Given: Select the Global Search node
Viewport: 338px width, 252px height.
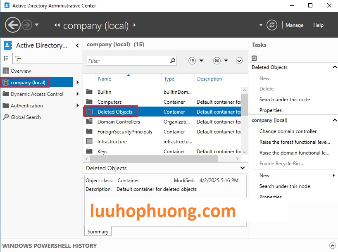Looking at the screenshot, I should coord(26,117).
